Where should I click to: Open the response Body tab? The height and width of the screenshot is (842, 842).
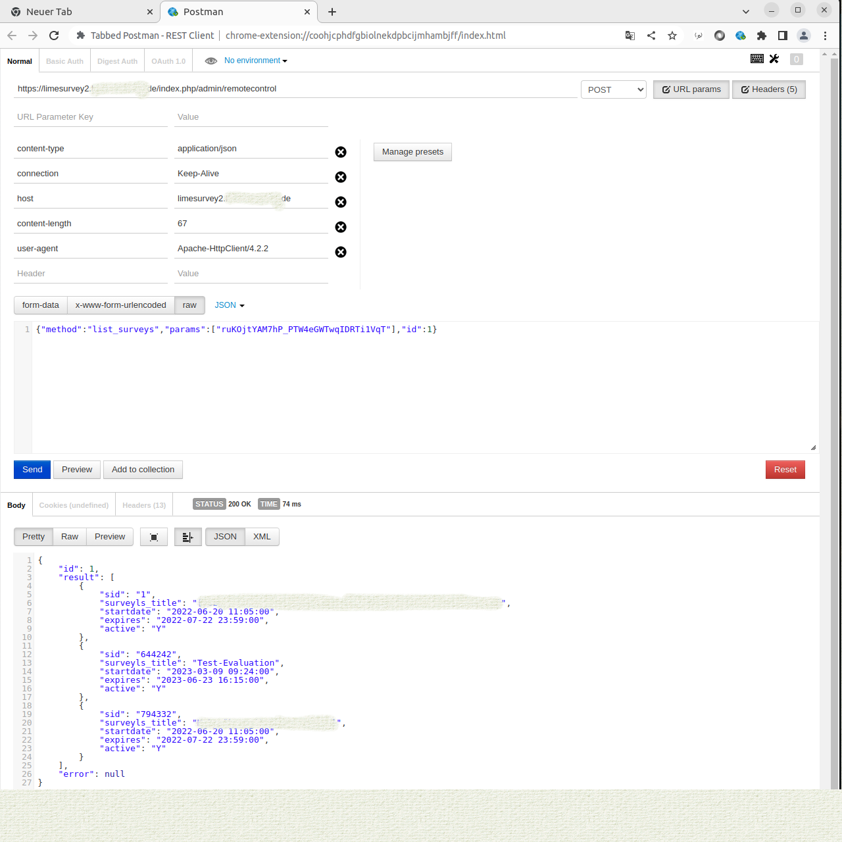tap(16, 505)
